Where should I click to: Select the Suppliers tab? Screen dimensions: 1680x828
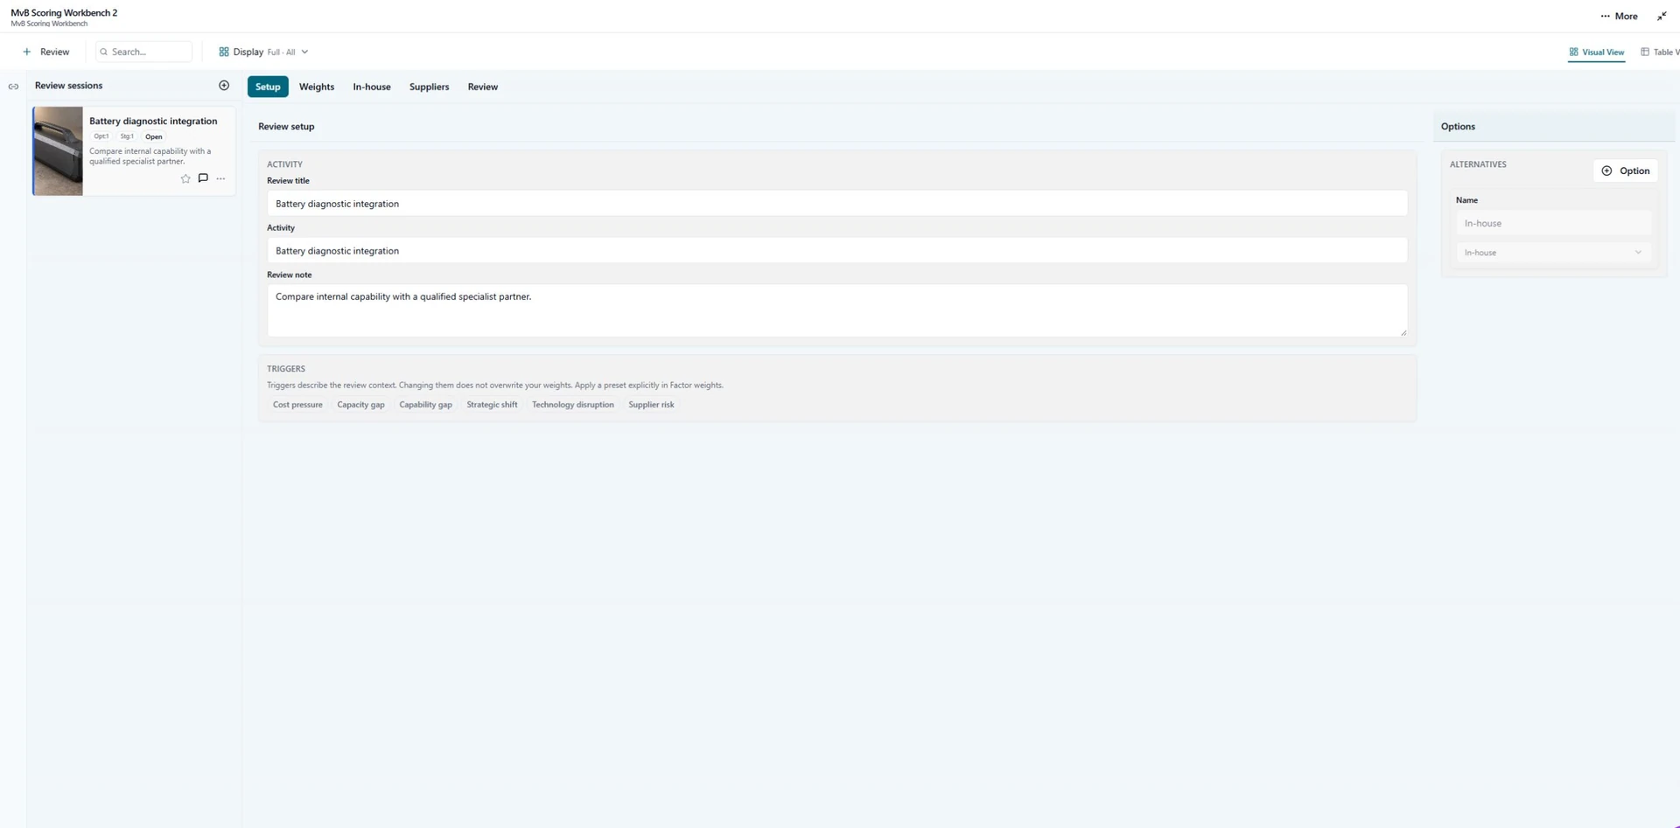pyautogui.click(x=429, y=87)
